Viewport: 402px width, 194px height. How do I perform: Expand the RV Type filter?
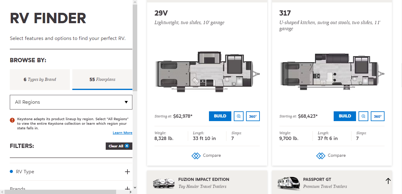pos(127,172)
